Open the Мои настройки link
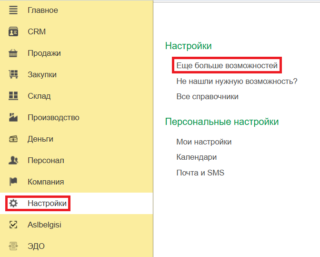This screenshot has width=320, height=257. tap(204, 142)
